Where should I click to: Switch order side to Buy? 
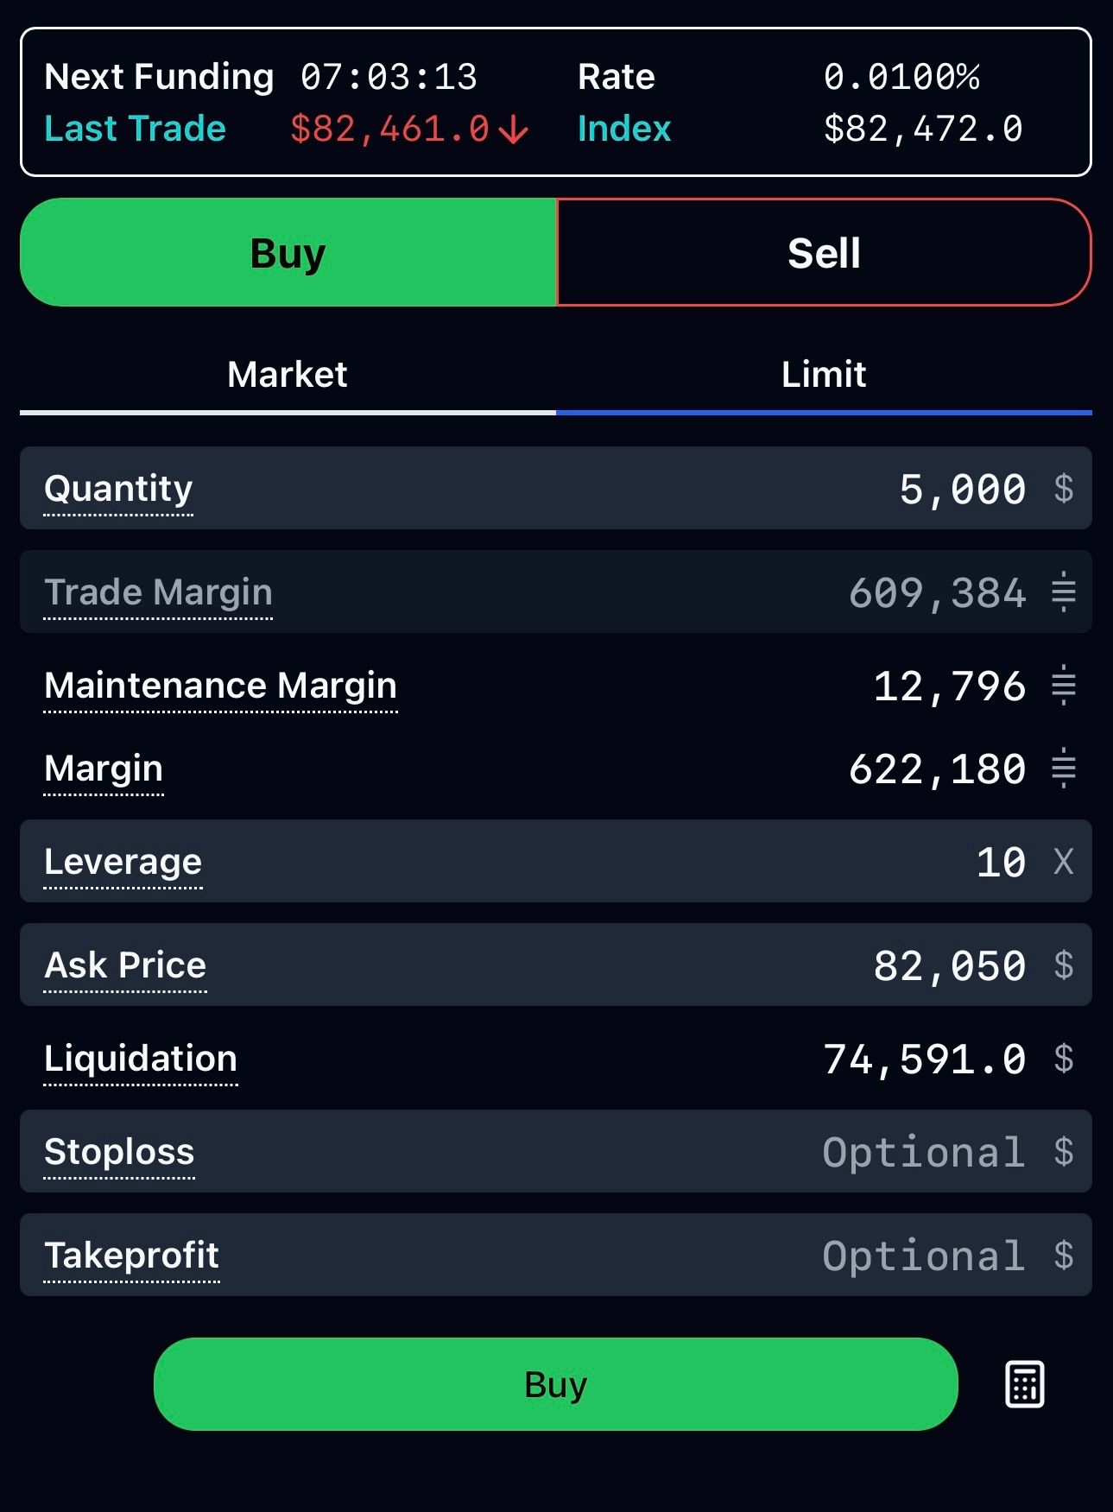pyautogui.click(x=288, y=253)
